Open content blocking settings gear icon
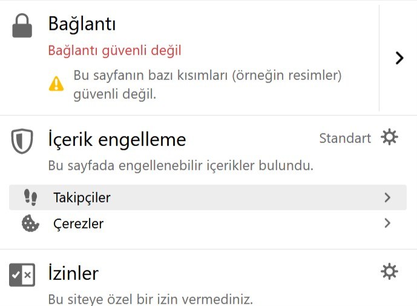Screen dimensions: 417x306 click(389, 137)
